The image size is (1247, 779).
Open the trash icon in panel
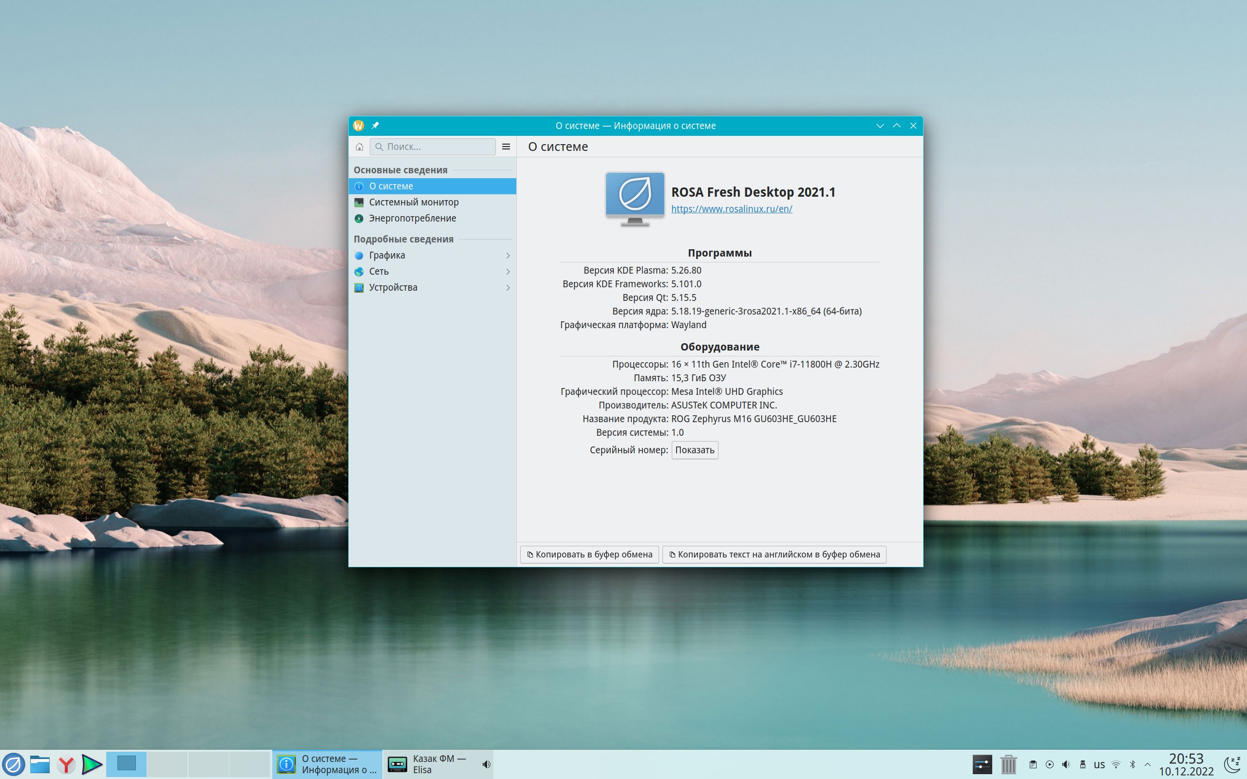click(1008, 764)
